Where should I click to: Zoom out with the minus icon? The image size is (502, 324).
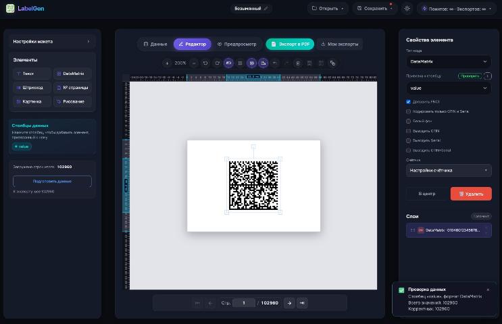pos(194,63)
